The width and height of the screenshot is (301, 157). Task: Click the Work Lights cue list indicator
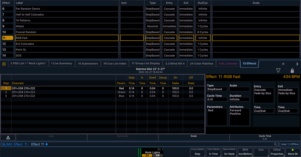pos(152,153)
